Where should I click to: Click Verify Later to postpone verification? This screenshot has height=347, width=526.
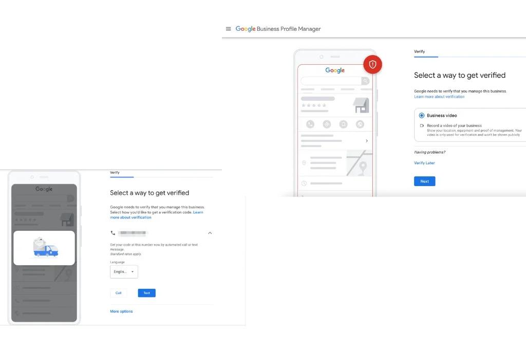point(424,163)
